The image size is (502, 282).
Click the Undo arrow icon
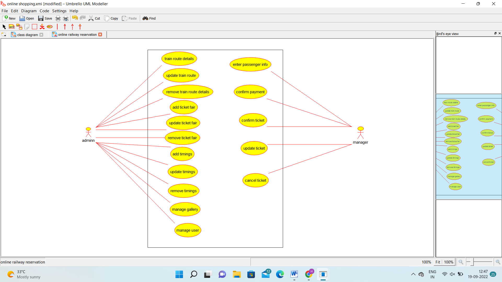(x=75, y=18)
